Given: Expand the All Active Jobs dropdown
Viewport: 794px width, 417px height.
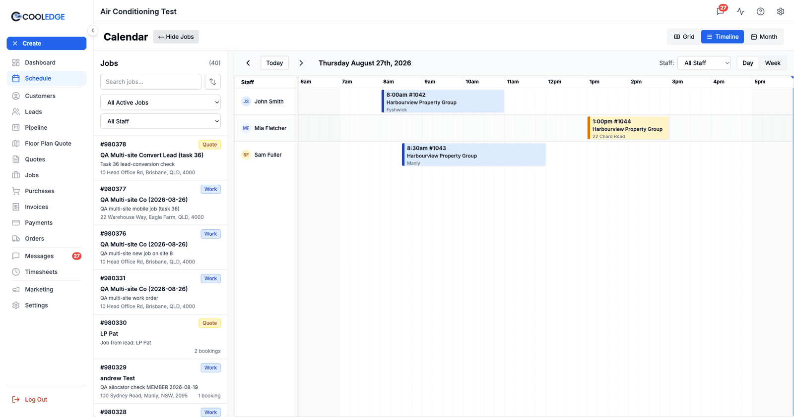Looking at the screenshot, I should tap(161, 103).
